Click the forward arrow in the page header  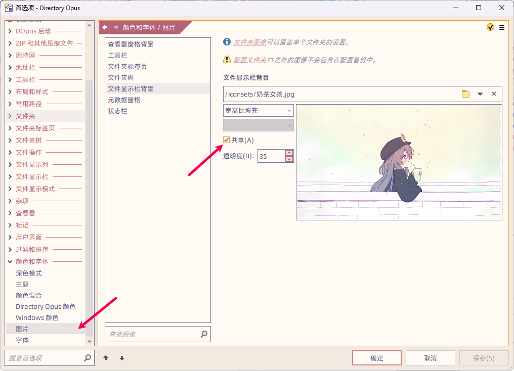(116, 27)
